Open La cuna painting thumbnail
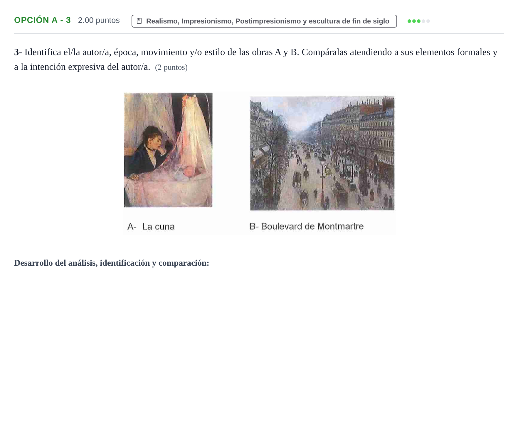Image resolution: width=518 pixels, height=441 pixels. click(x=168, y=150)
